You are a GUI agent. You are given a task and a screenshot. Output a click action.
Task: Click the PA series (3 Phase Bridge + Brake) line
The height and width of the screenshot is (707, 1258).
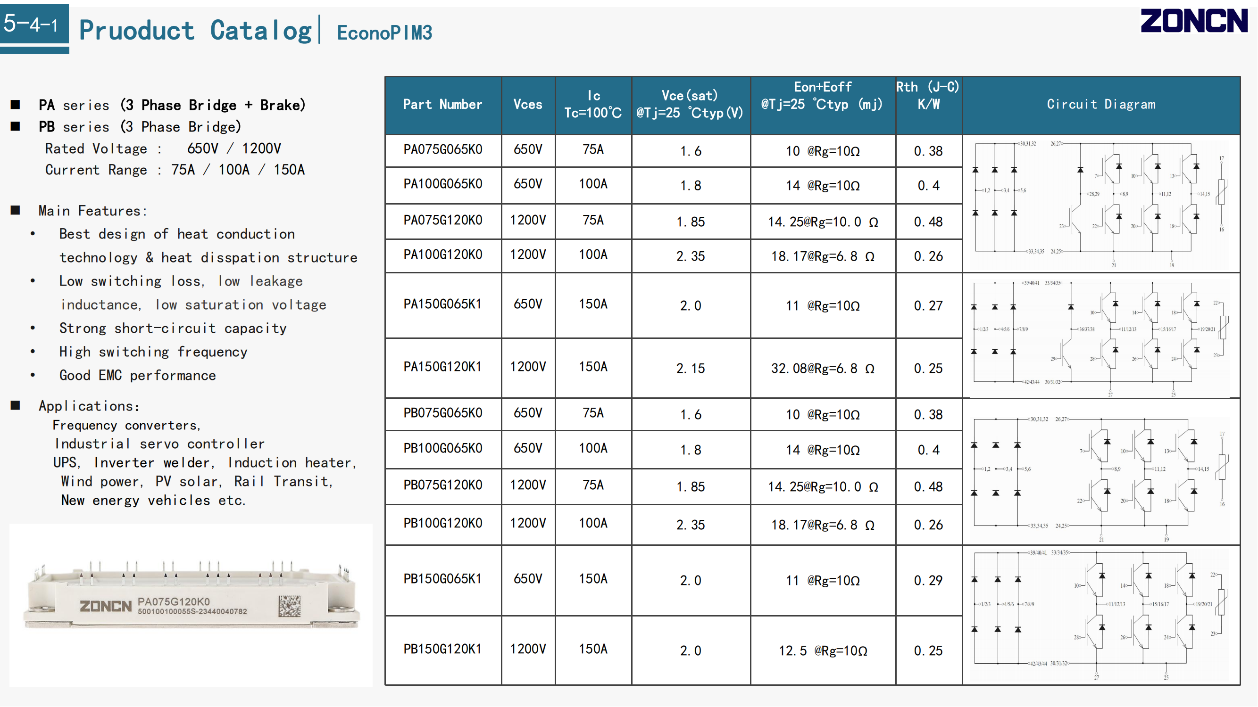point(172,105)
